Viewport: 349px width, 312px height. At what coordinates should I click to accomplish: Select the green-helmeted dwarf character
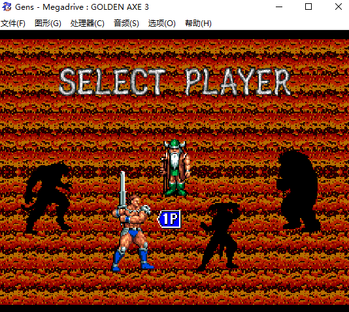click(175, 168)
